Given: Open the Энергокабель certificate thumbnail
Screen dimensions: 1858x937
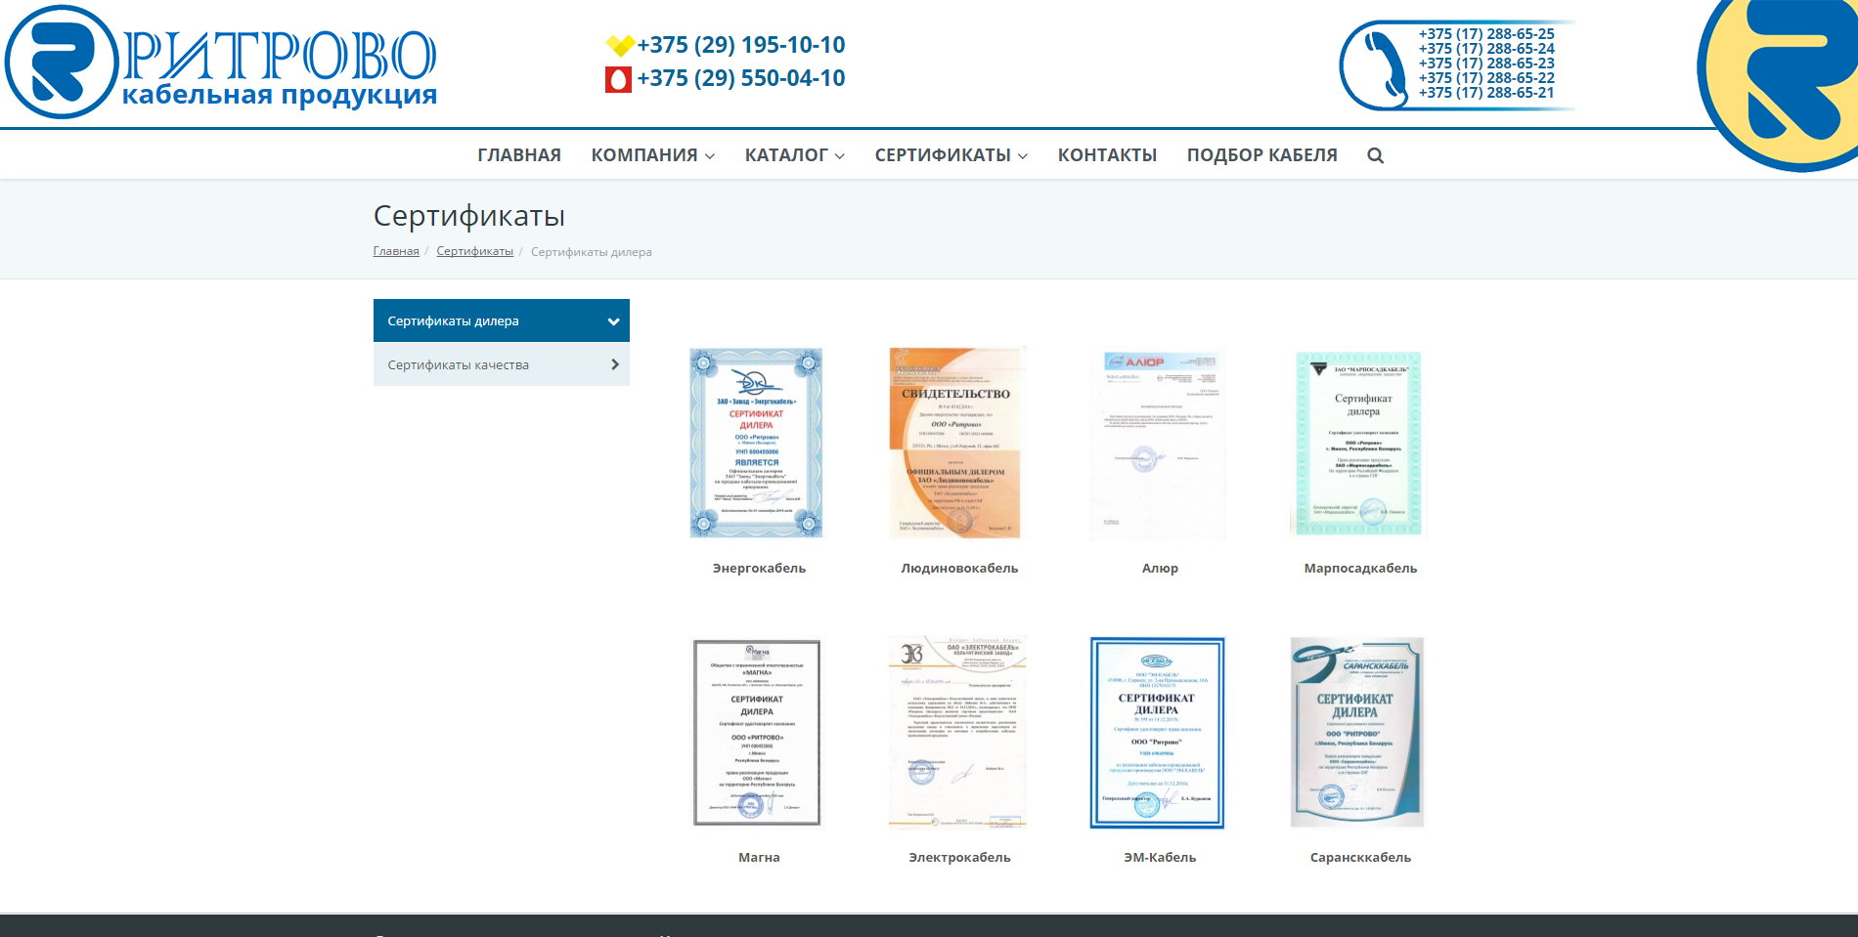Looking at the screenshot, I should tap(756, 443).
